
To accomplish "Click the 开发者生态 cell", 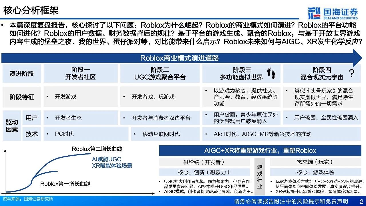I will pyautogui.click(x=80, y=118).
